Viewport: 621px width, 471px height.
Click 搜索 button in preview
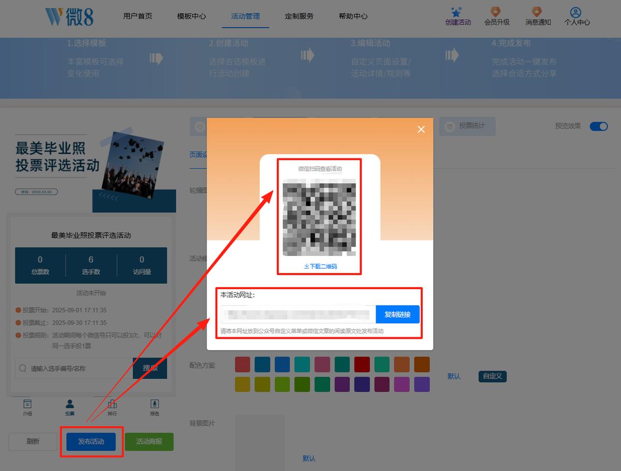click(150, 368)
